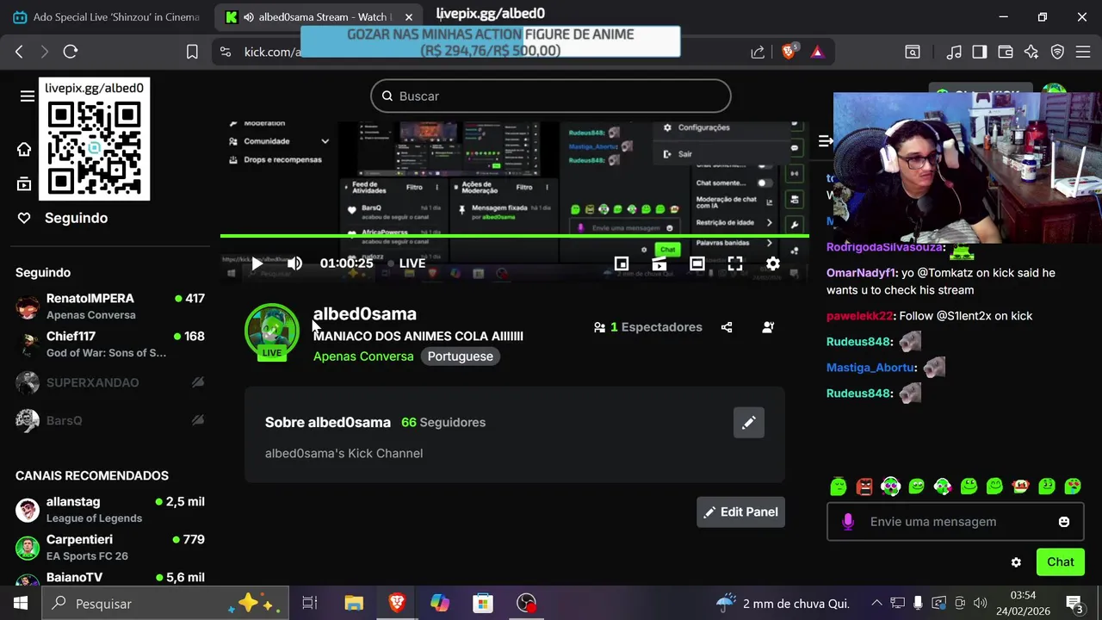Create a clip with the clapperboard icon

click(x=659, y=263)
